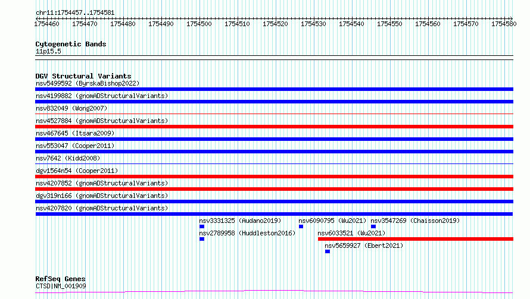Click ruler position 1754480
This screenshot has width=530, height=299.
pos(123,24)
